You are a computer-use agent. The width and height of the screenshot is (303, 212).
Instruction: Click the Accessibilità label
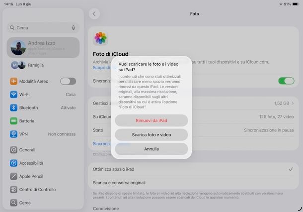point(31,163)
